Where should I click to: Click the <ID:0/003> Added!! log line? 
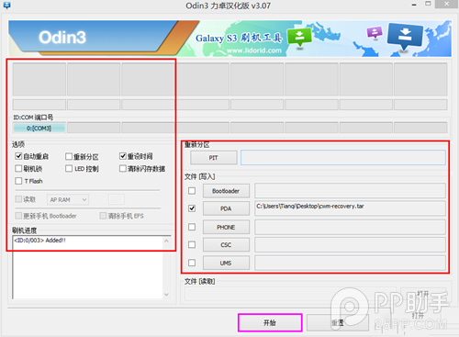tap(39, 241)
